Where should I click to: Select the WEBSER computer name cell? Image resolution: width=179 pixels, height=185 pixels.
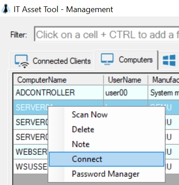(x=31, y=152)
